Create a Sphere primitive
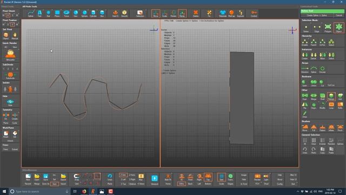Screen dimensions: 346x195 pyautogui.click(x=84, y=13)
